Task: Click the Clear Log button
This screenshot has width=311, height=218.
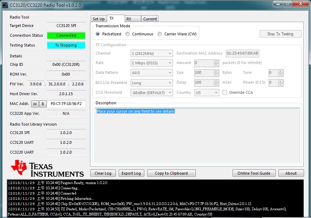Action: (103, 173)
